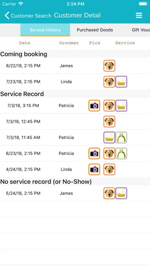Tap the Date column header
This screenshot has width=150, height=267.
24,43
